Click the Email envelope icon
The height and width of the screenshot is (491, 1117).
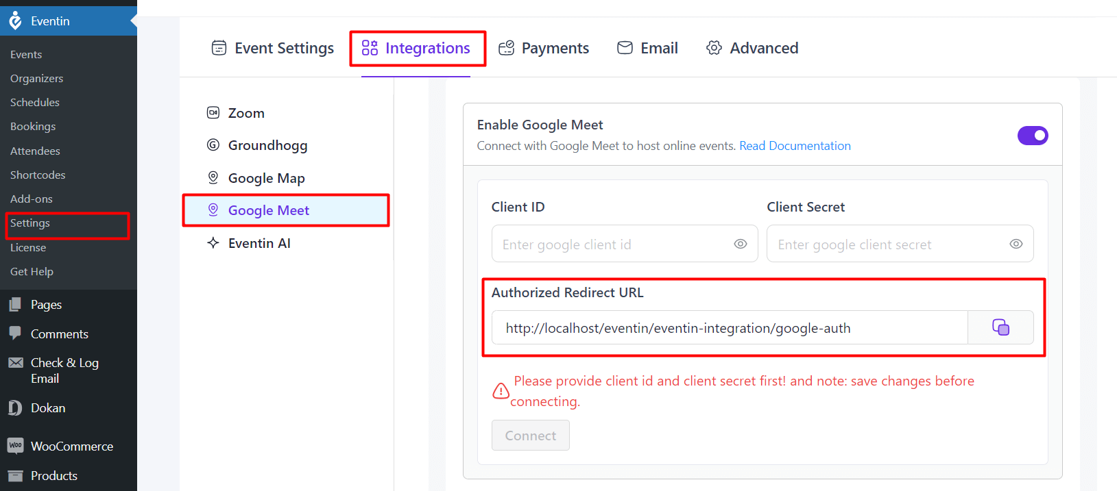(x=625, y=48)
